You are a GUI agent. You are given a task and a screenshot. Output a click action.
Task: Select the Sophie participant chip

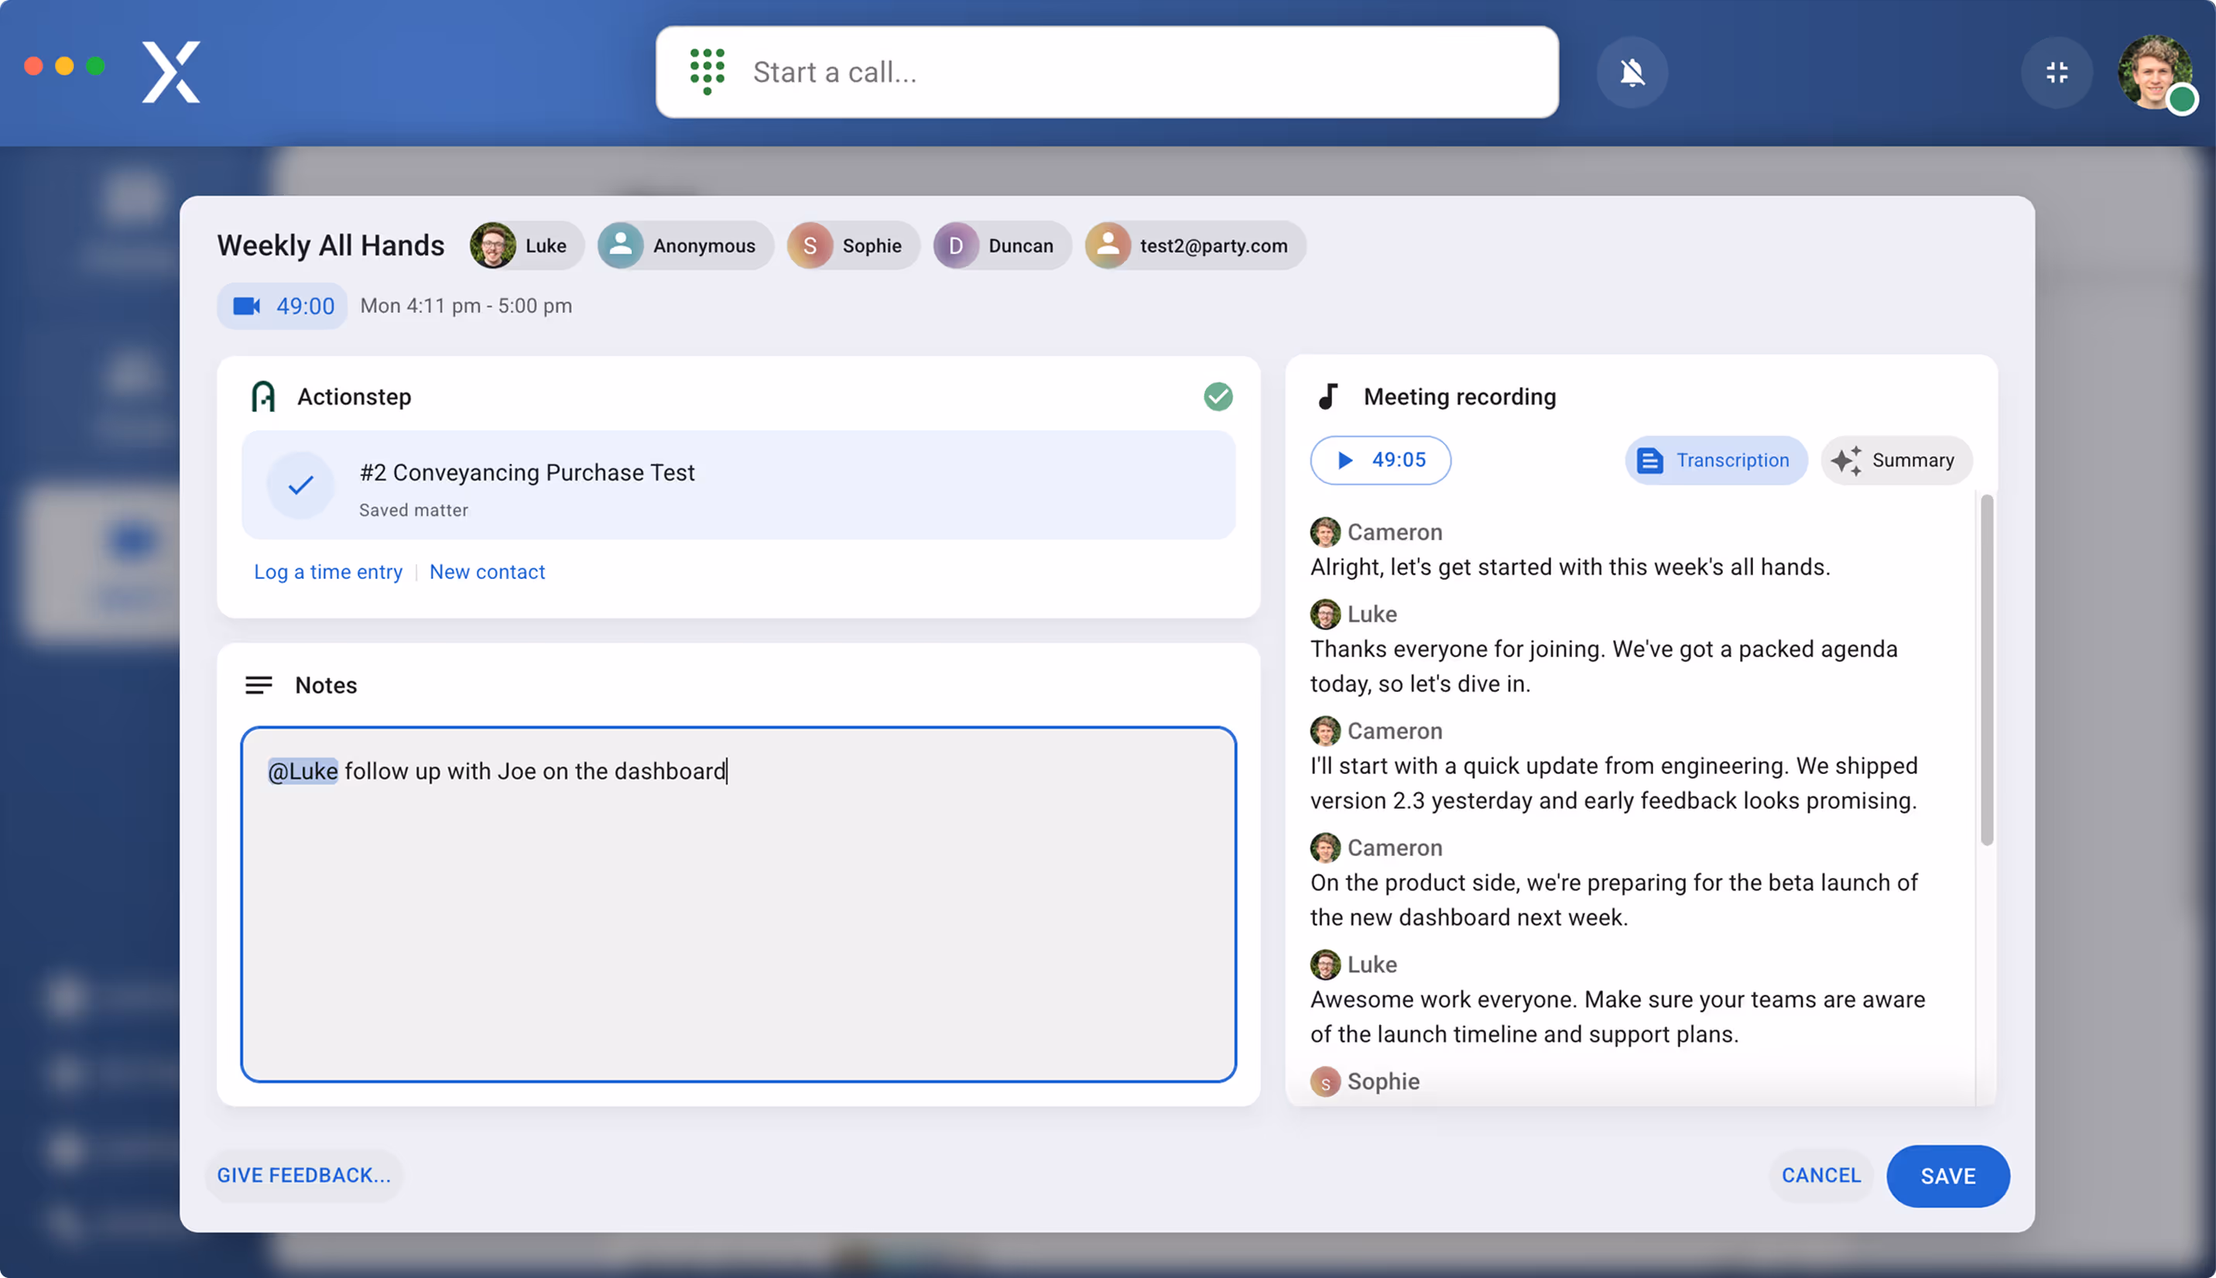click(853, 245)
